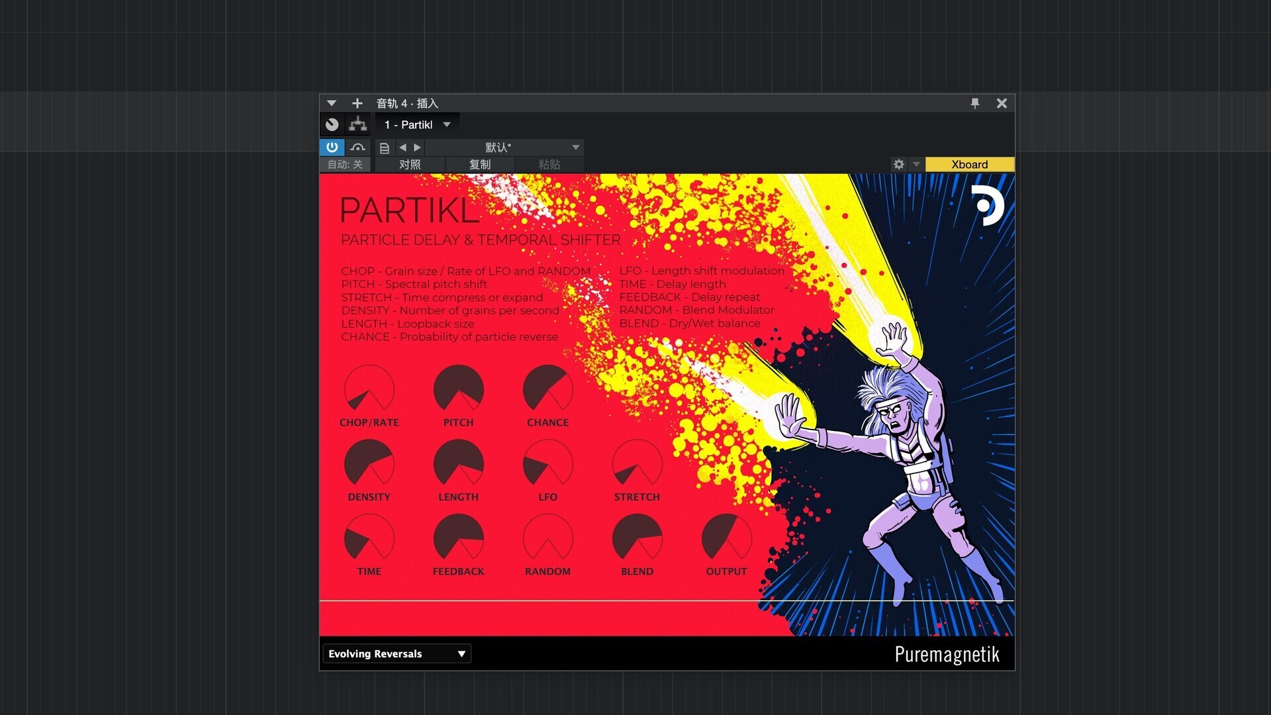Toggle plugin power bypass button
The height and width of the screenshot is (715, 1271).
(332, 147)
